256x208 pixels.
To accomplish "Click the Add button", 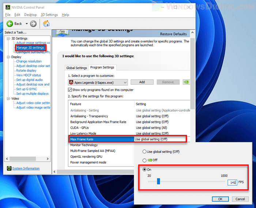I will coord(142,82).
